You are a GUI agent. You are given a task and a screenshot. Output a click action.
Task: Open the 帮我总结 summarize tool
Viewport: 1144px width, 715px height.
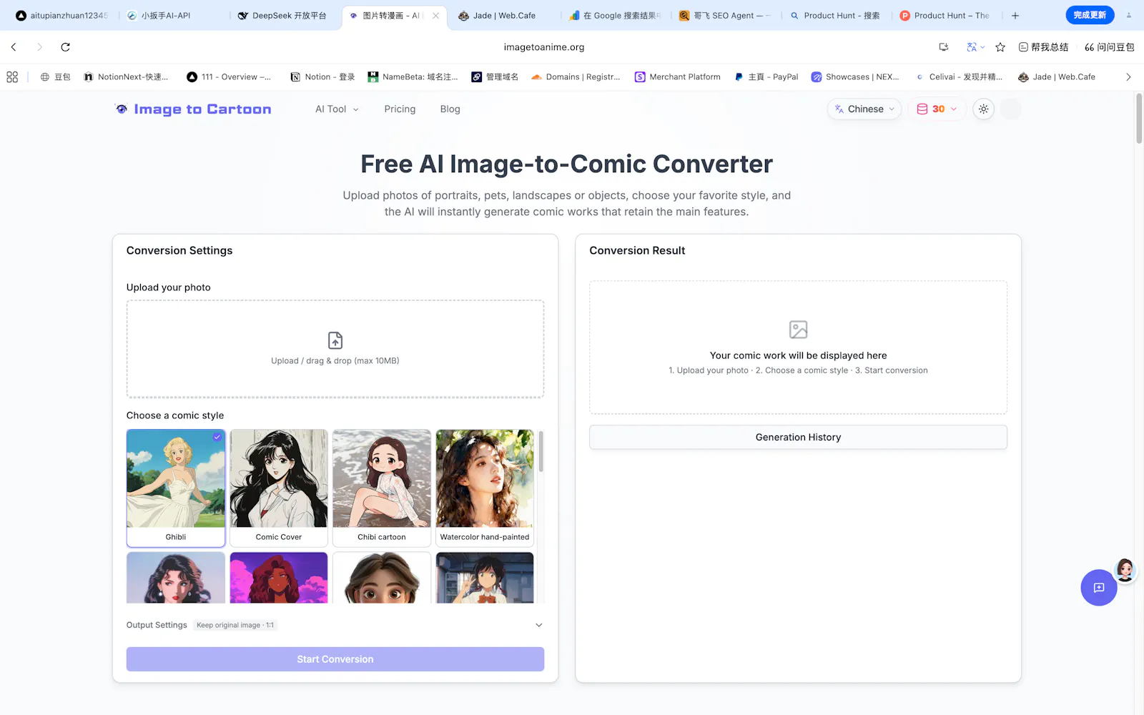[1043, 47]
